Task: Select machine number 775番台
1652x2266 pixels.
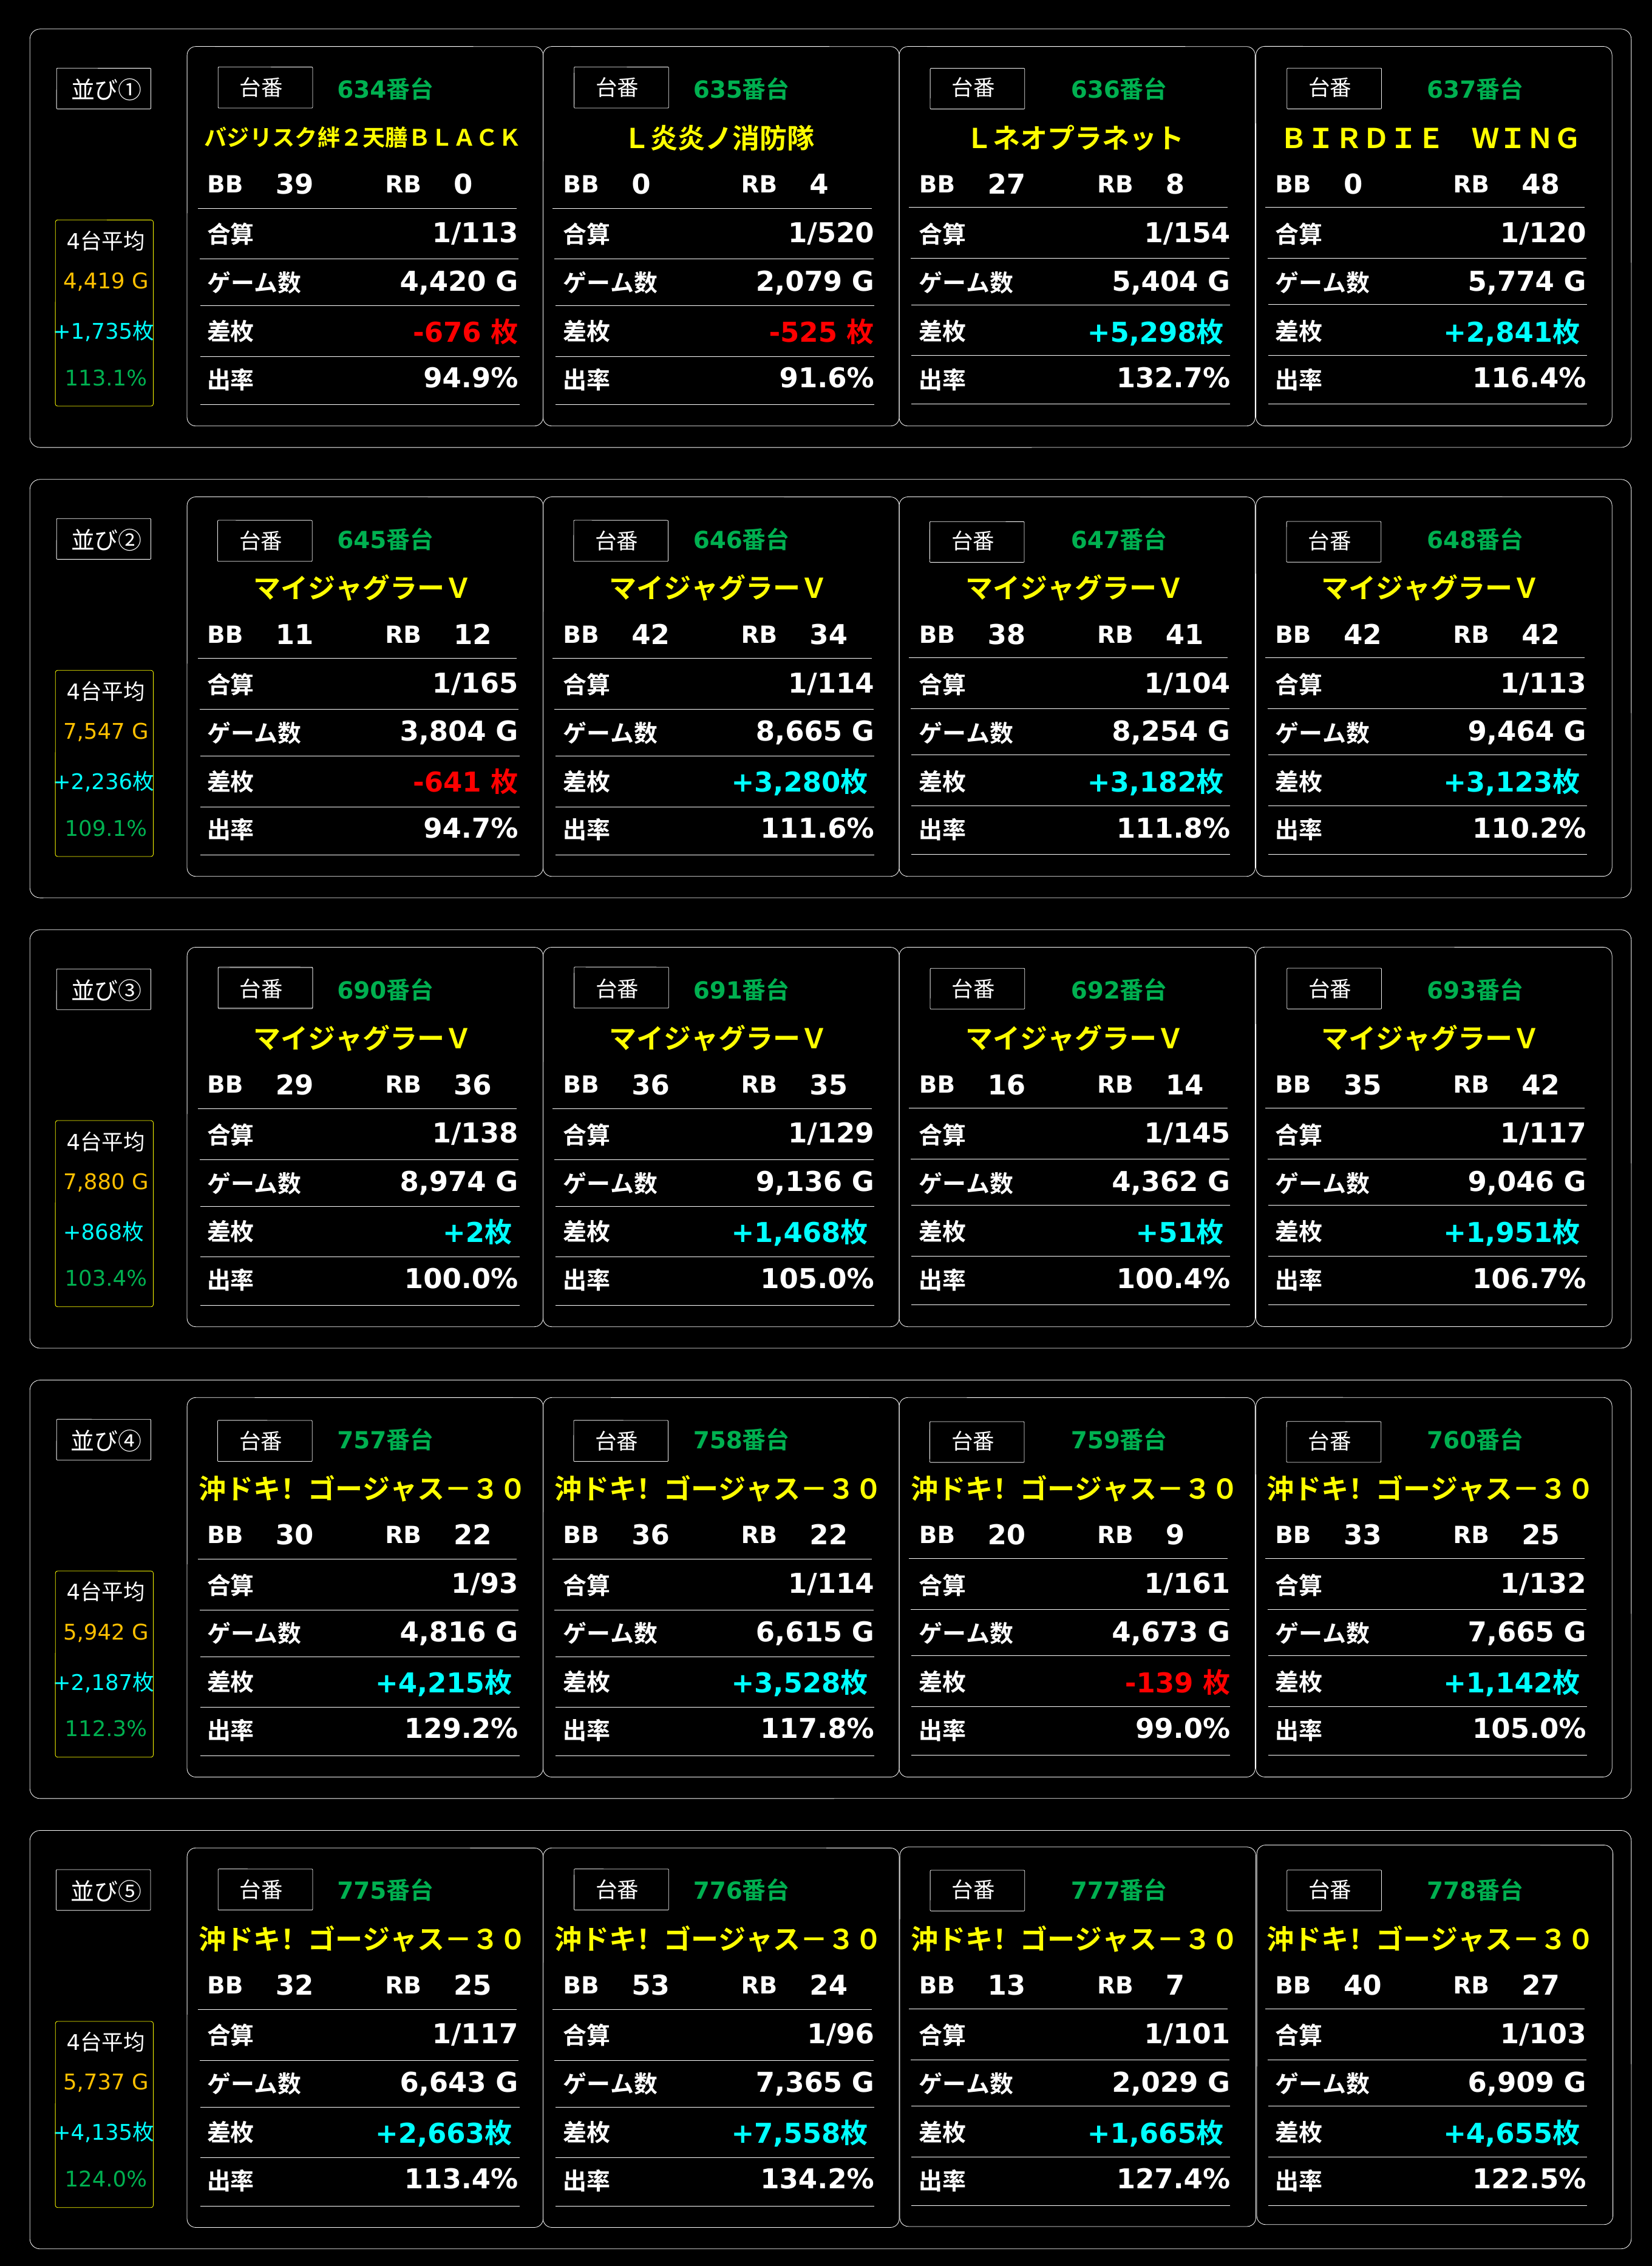Action: (x=385, y=1890)
